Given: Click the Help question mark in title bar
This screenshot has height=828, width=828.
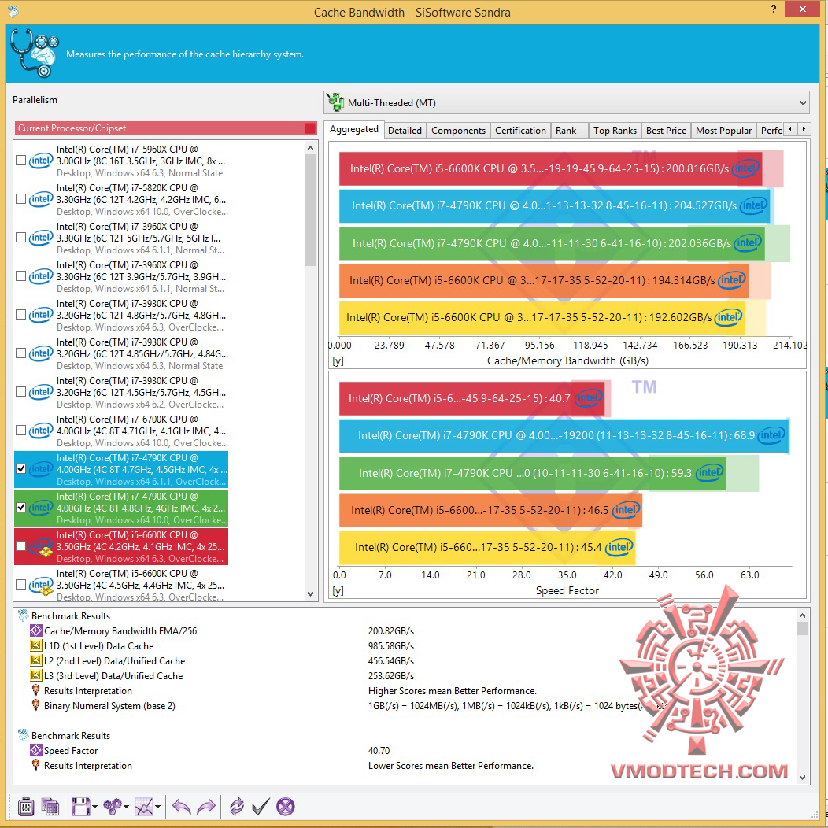Looking at the screenshot, I should 774,9.
